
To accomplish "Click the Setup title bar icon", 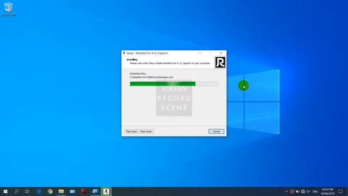I will pyautogui.click(x=124, y=53).
